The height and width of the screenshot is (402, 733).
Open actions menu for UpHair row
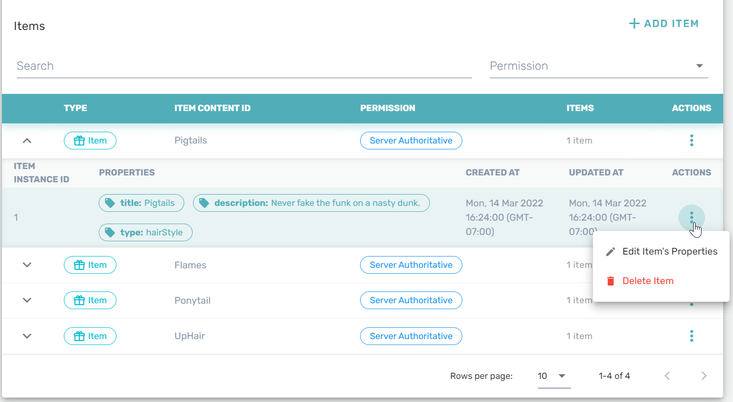click(691, 336)
